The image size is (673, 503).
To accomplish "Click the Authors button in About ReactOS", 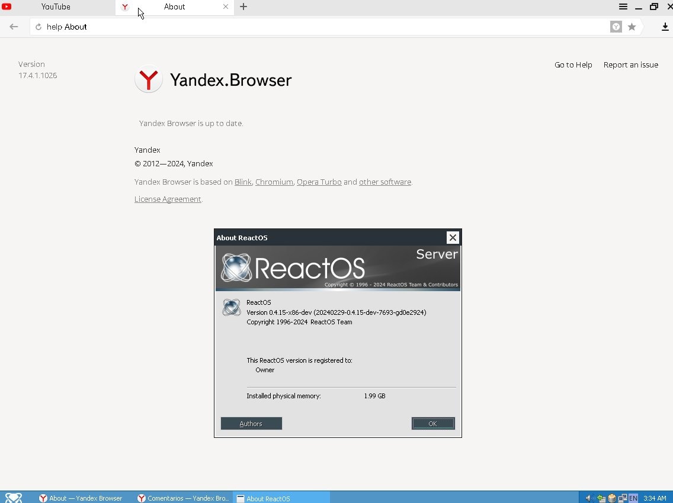I will 251,424.
